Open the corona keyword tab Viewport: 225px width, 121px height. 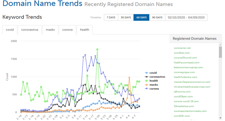pos(67,30)
